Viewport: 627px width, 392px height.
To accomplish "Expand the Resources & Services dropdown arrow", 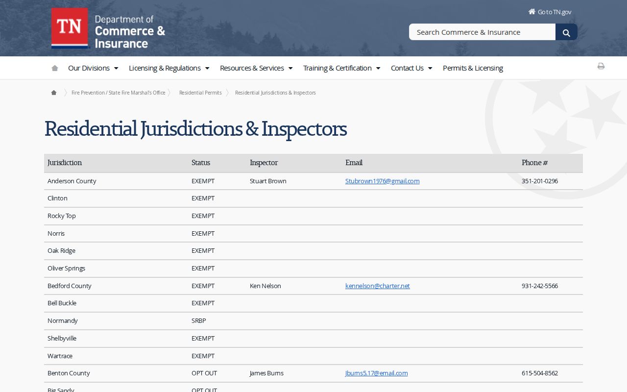I will (290, 68).
